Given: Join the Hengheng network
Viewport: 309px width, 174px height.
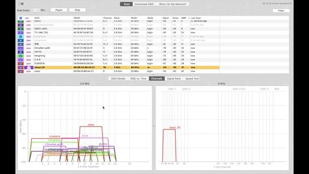Looking at the screenshot, I should point(28,56).
